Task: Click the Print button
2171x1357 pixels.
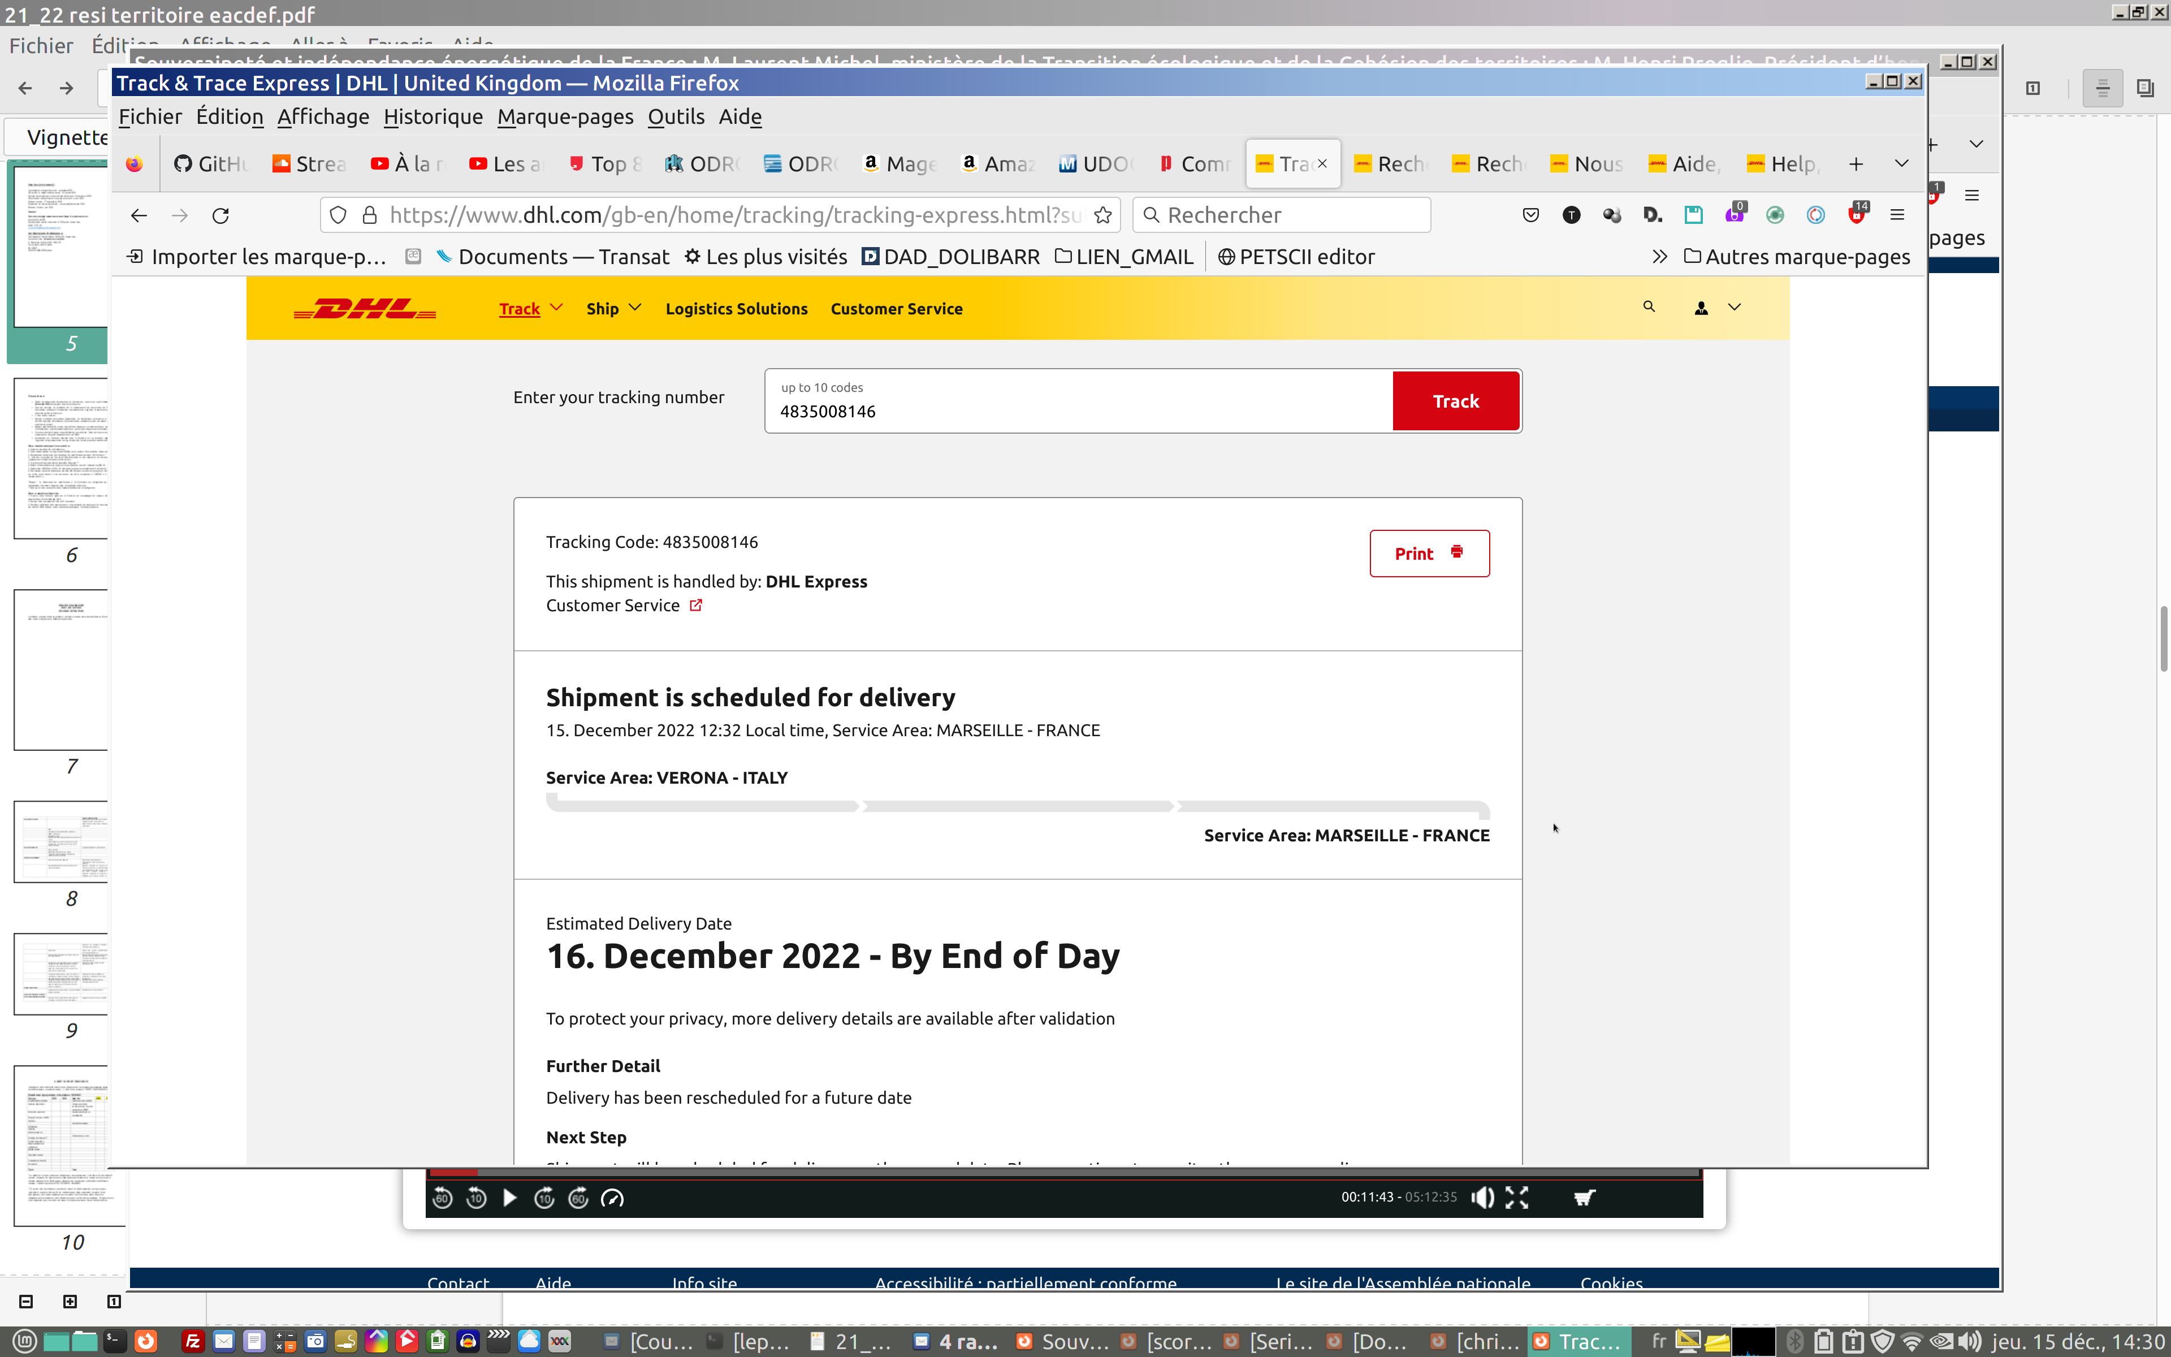Action: (1429, 554)
